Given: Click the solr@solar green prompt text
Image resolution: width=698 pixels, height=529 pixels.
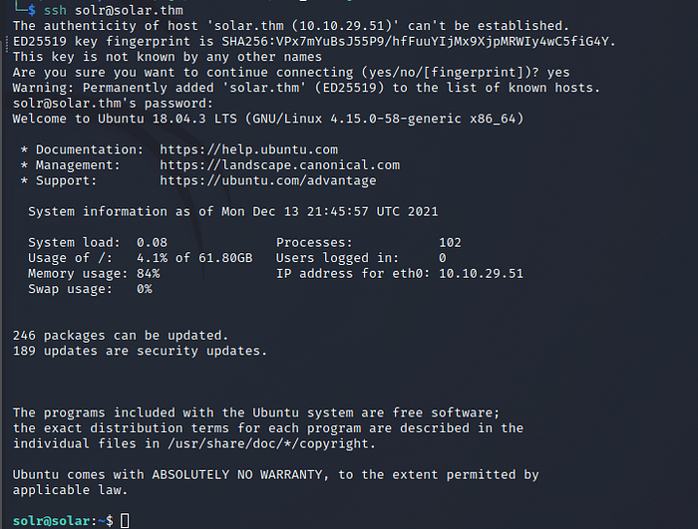Looking at the screenshot, I should (51, 521).
